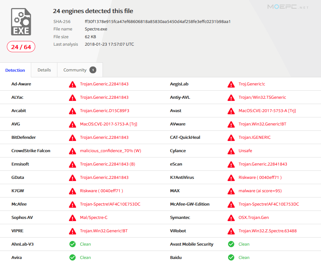The width and height of the screenshot is (321, 263).
Task: Click McAfee result Trojan-Spectre!AF4C10E753DC
Action: click(110, 204)
